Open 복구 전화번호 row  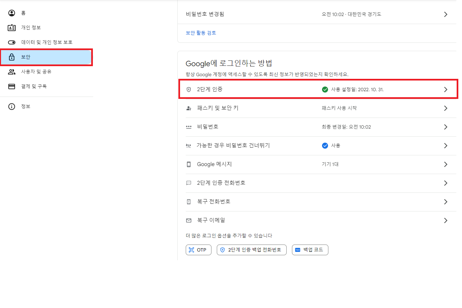321,202
